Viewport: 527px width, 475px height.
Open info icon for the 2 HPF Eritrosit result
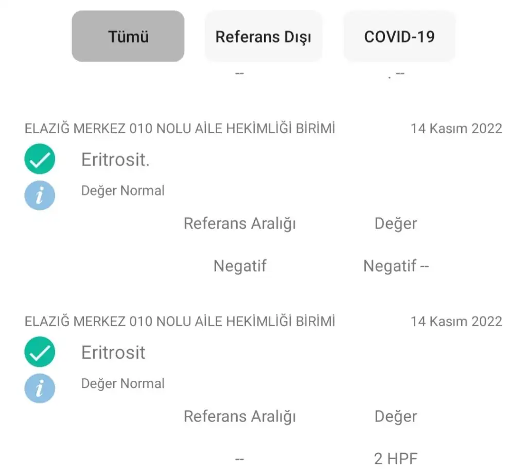click(x=40, y=388)
